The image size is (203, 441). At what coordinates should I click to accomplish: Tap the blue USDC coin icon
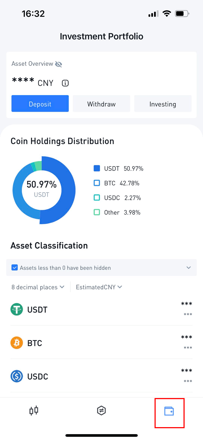coord(17,377)
